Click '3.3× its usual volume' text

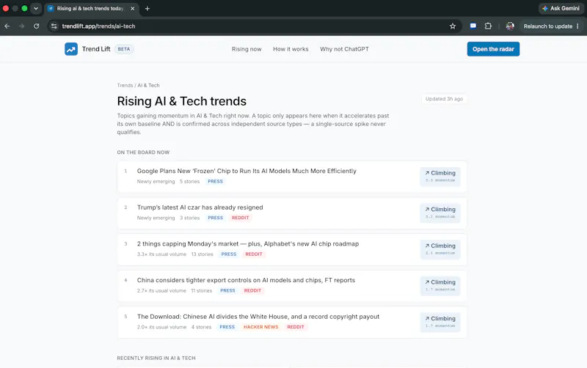161,254
